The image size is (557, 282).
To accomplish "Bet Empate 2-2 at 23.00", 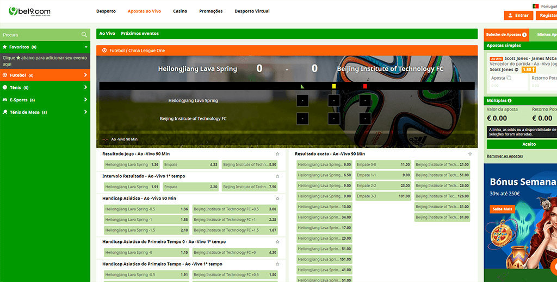I will [383, 185].
